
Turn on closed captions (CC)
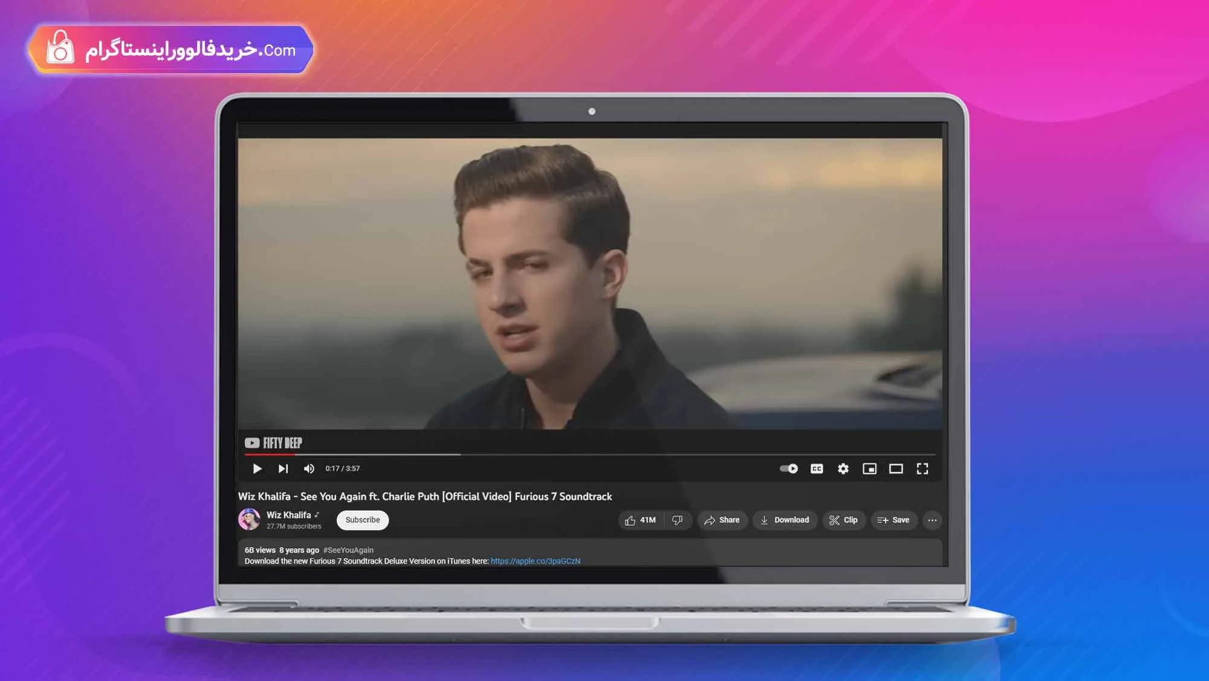(817, 469)
